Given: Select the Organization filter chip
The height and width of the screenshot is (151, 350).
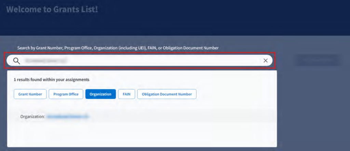Looking at the screenshot, I should (100, 94).
